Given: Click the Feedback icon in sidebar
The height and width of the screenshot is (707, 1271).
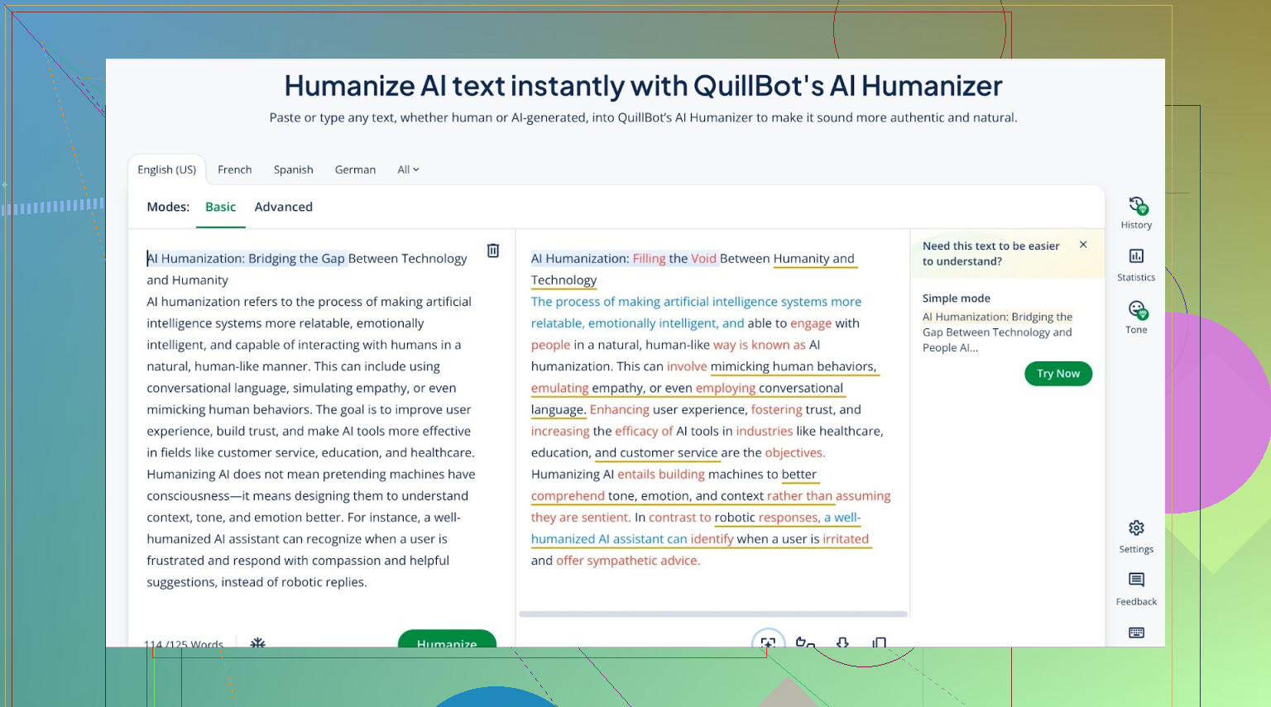Looking at the screenshot, I should pos(1136,580).
